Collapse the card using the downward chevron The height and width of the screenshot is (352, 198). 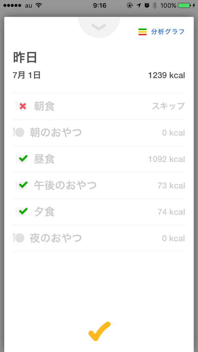coord(99,27)
